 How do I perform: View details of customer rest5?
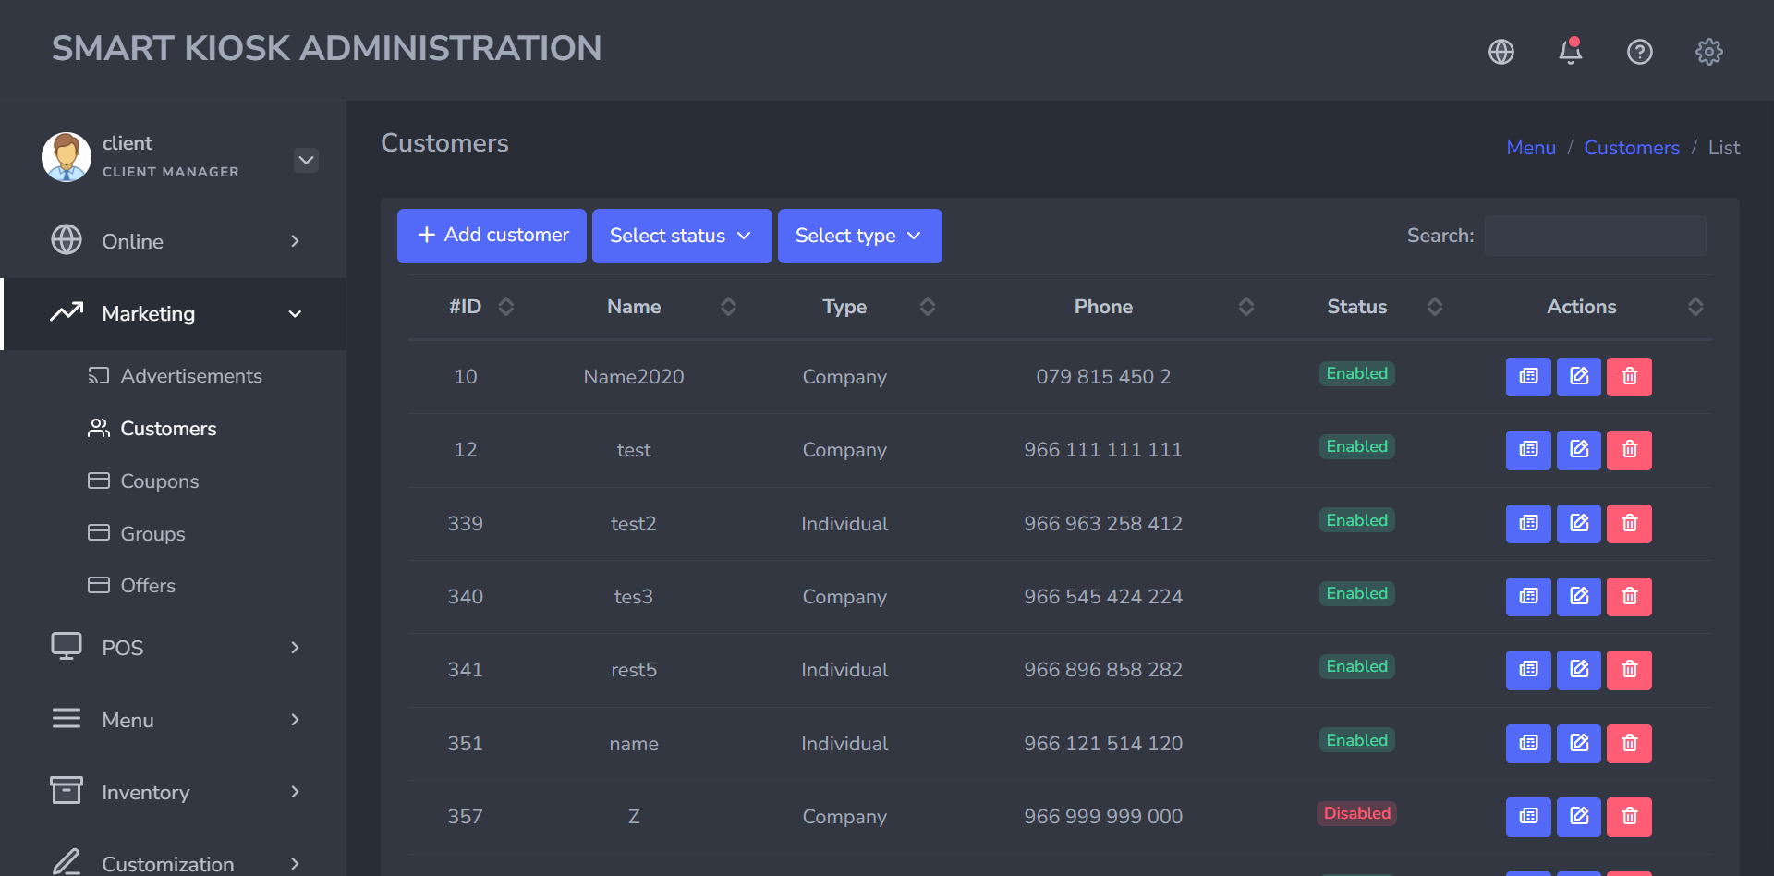coord(1528,670)
